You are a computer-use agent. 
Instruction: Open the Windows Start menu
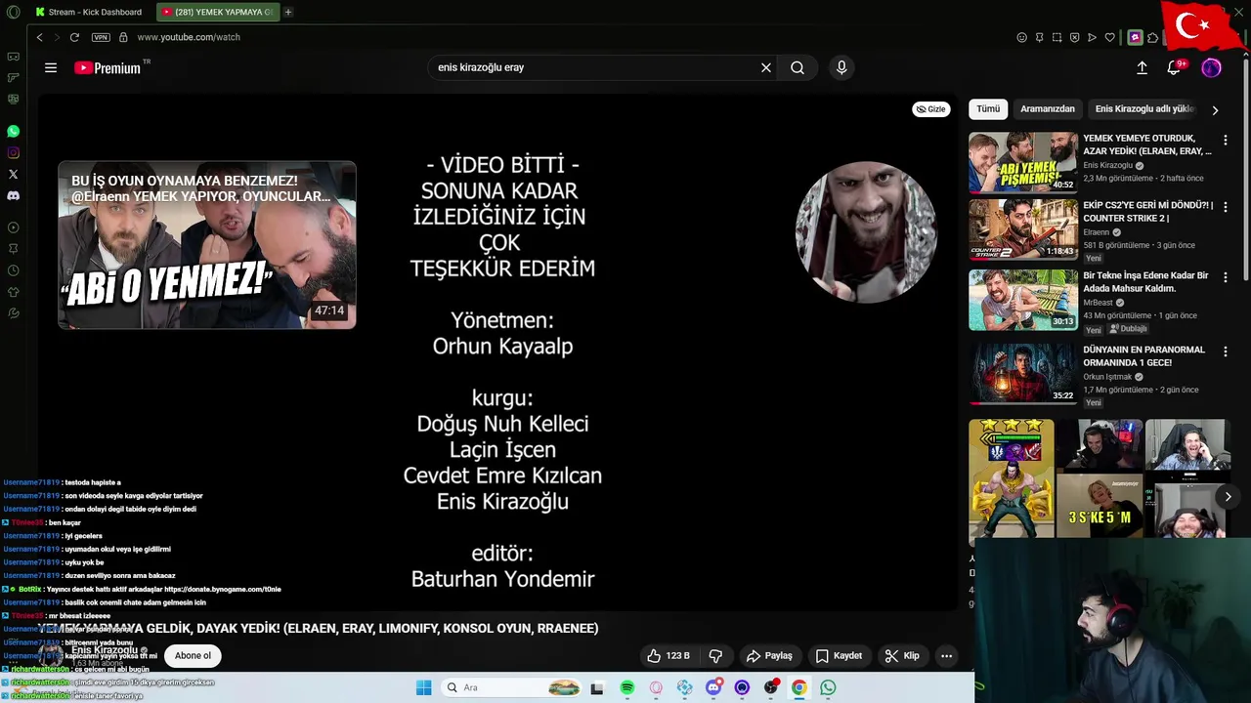423,687
